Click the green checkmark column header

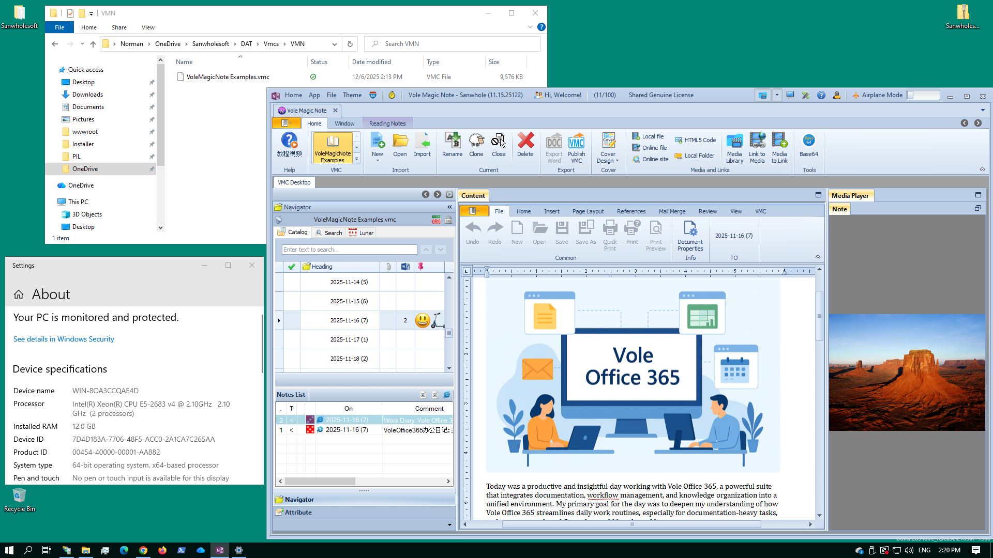(292, 267)
